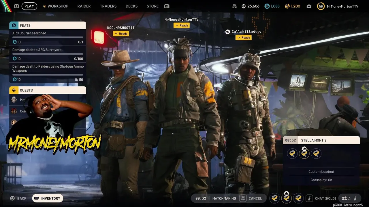Click the 'Damage dealt to ARC Surveyors' feat title

point(37,50)
